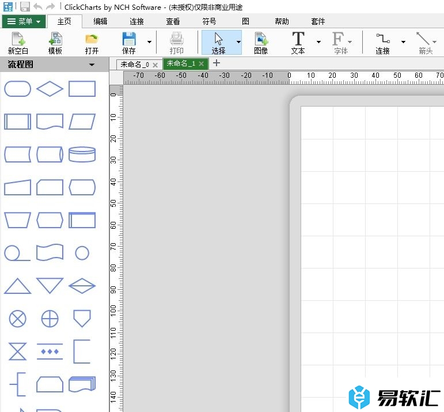Open the Templates (模板) tool
Screen dimensions: 444x412
tap(55, 43)
